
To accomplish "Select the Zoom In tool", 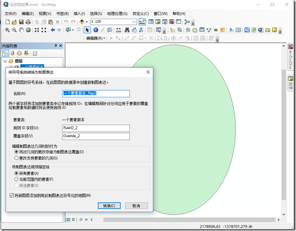I will [7, 30].
